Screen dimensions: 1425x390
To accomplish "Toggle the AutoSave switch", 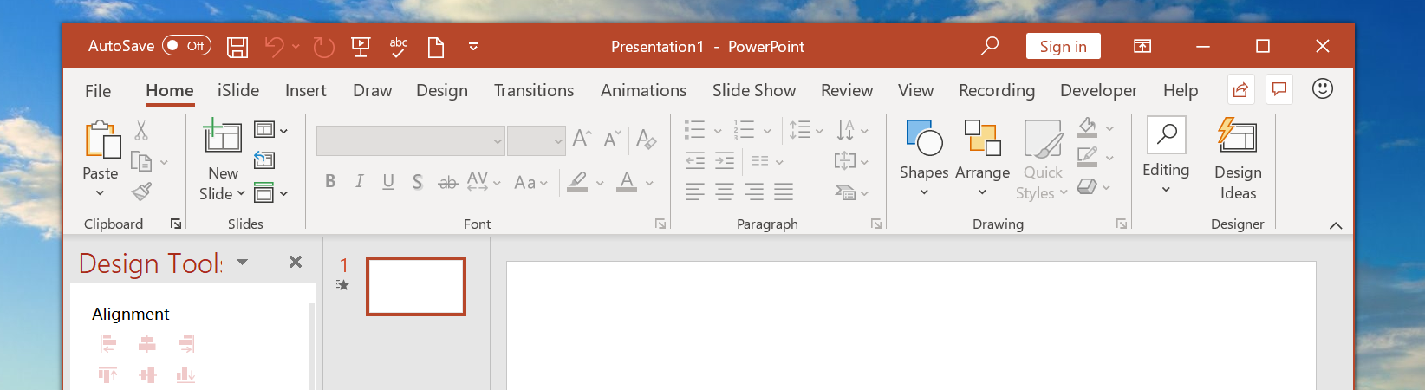I will coord(187,46).
